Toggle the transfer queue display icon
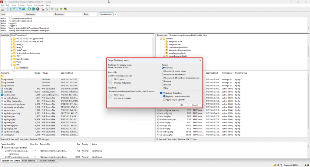This screenshot has height=167, width=310. 24,9
